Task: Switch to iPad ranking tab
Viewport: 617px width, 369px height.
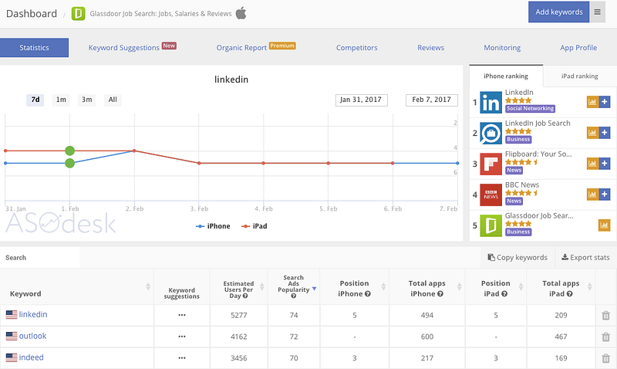Action: (x=579, y=76)
